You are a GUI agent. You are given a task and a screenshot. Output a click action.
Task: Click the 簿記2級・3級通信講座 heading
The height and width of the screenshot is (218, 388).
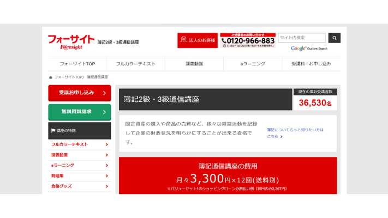(x=162, y=99)
